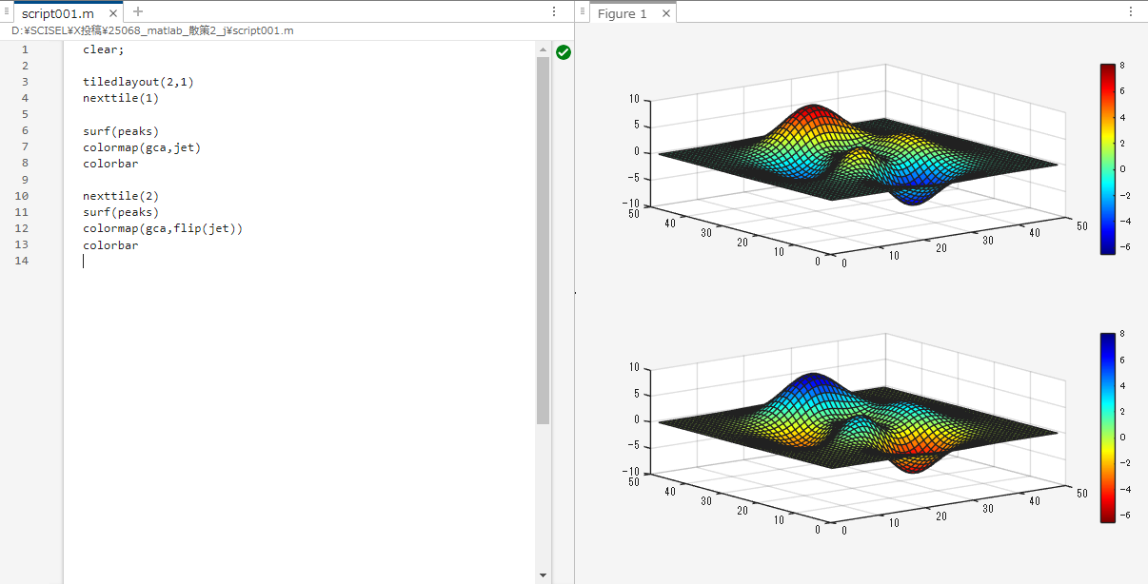Open a new editor tab with plus icon
The width and height of the screenshot is (1148, 584).
point(138,12)
